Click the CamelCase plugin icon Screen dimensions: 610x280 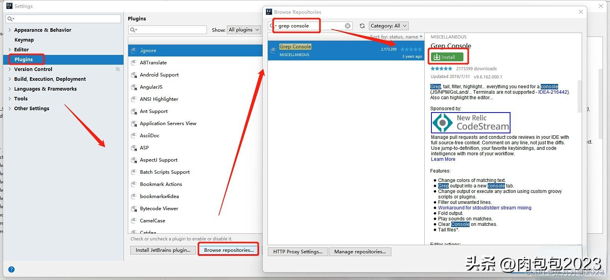click(x=134, y=221)
